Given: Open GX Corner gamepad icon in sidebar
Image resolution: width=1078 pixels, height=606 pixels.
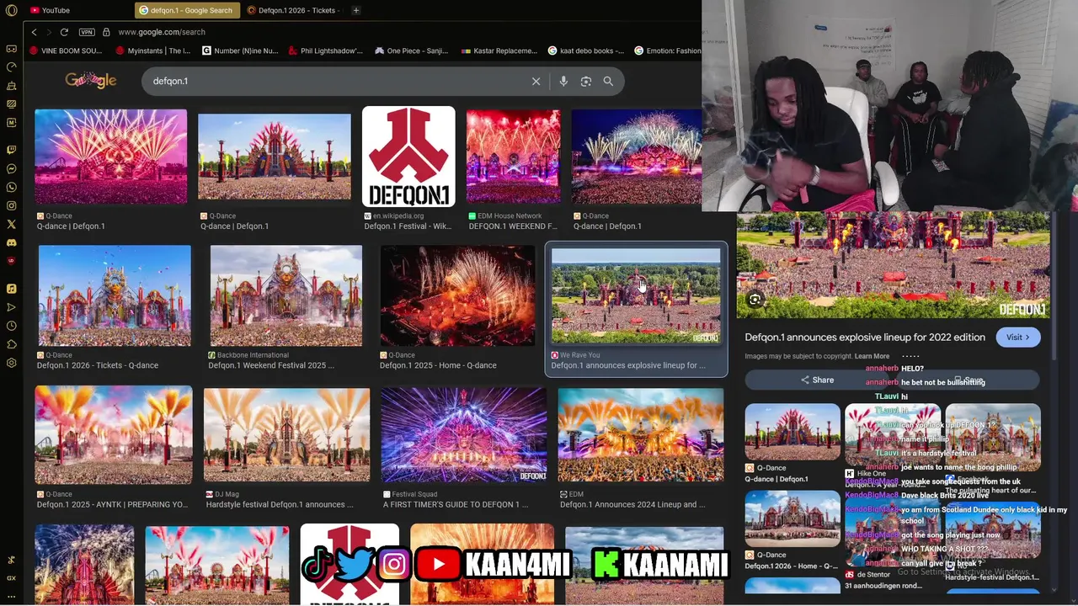Looking at the screenshot, I should [x=11, y=49].
